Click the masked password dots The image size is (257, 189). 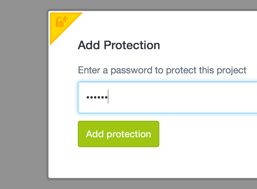tap(97, 98)
